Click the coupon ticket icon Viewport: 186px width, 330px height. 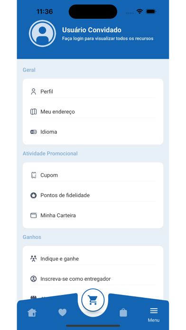(x=34, y=175)
